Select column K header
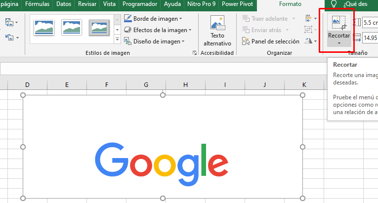 click(x=304, y=84)
